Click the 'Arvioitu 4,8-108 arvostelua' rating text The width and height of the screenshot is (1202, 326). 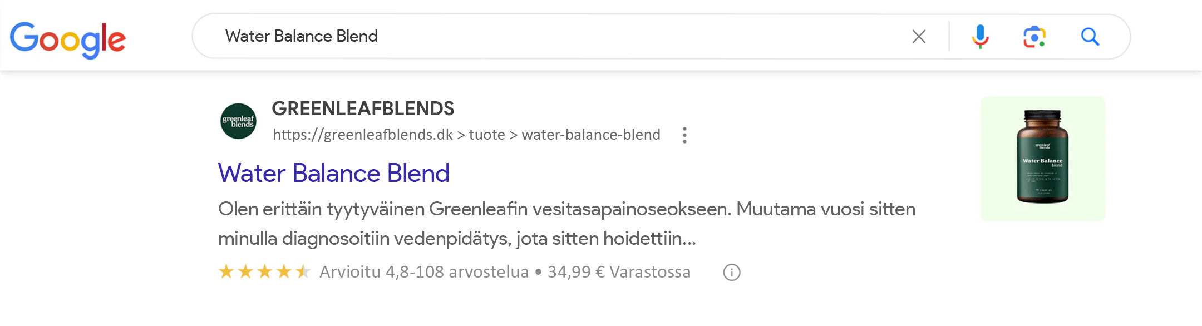(x=424, y=272)
